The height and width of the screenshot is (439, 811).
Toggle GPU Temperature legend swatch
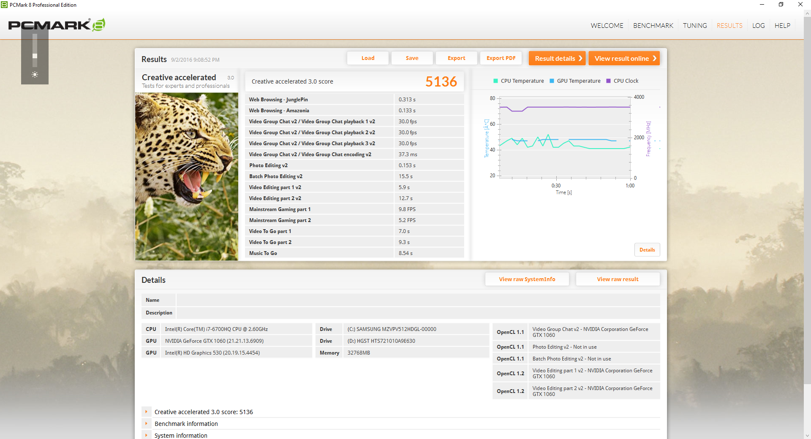point(552,81)
